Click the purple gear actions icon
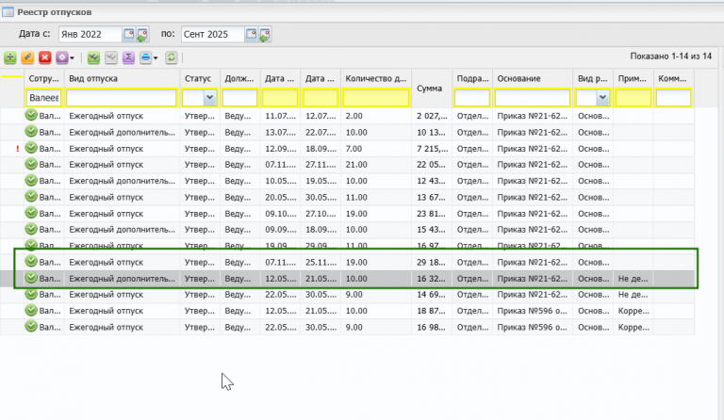Image resolution: width=724 pixels, height=420 pixels. [x=62, y=57]
